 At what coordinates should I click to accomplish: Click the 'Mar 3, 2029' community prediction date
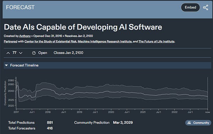123,123
